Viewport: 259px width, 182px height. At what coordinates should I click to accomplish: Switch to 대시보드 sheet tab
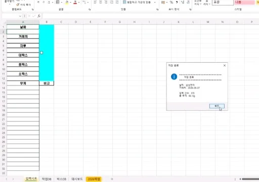pos(77,179)
